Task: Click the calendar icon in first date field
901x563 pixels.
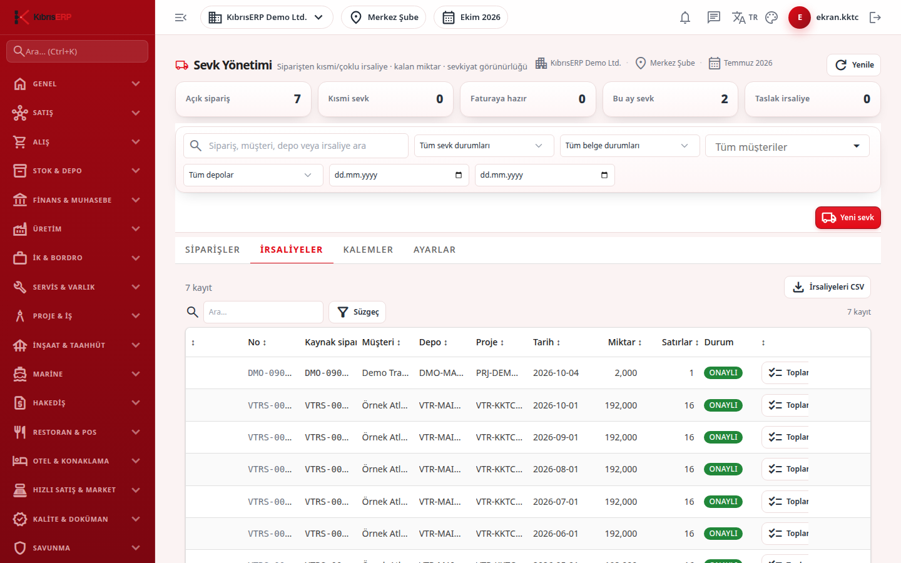Action: point(459,175)
